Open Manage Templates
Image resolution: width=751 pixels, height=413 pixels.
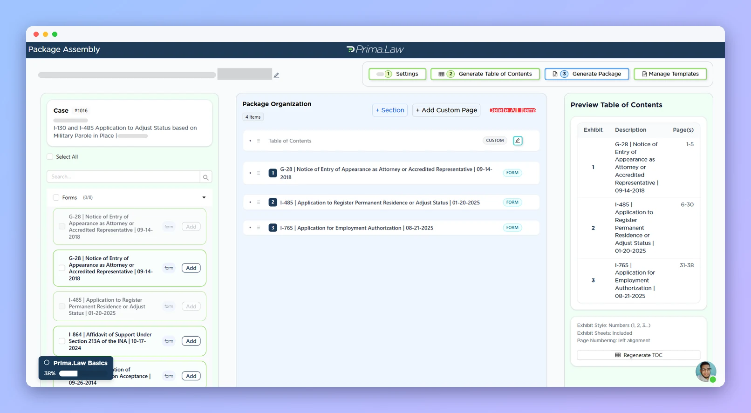(x=670, y=74)
